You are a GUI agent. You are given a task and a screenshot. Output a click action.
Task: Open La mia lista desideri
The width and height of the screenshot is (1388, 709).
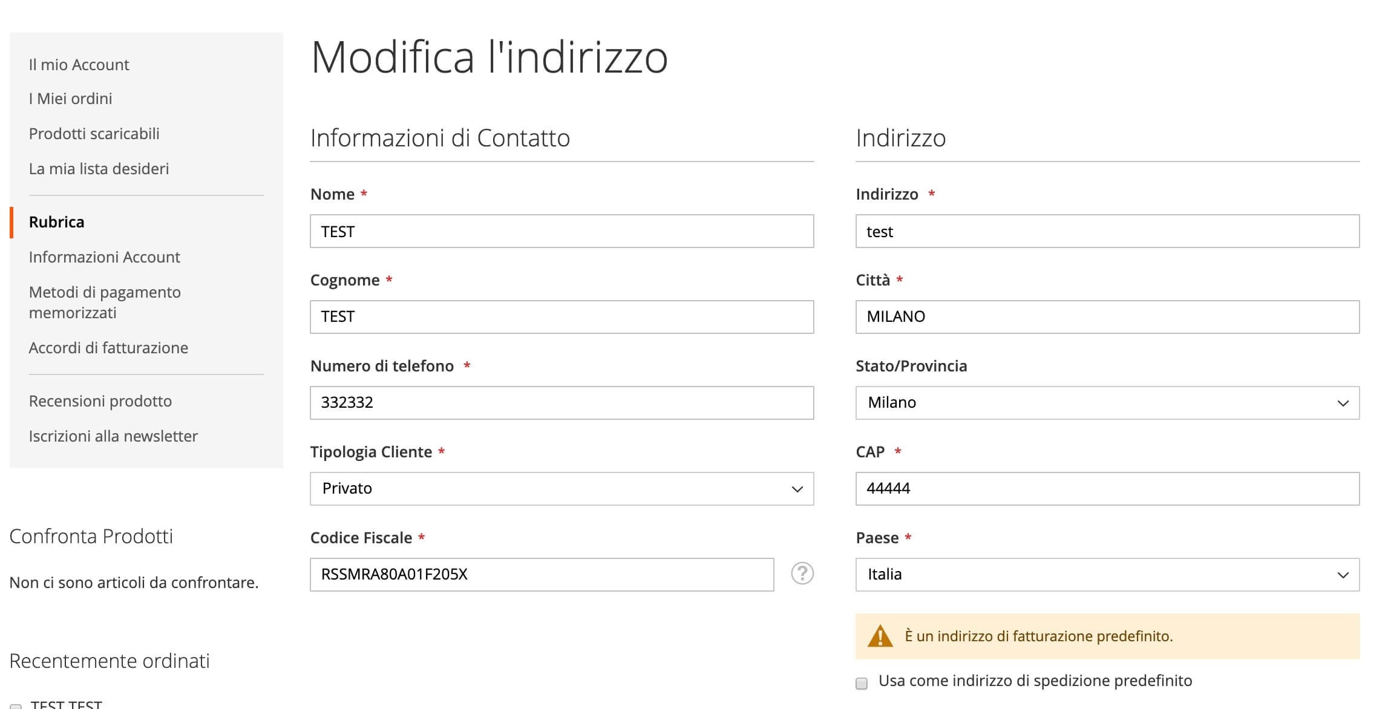click(x=99, y=169)
